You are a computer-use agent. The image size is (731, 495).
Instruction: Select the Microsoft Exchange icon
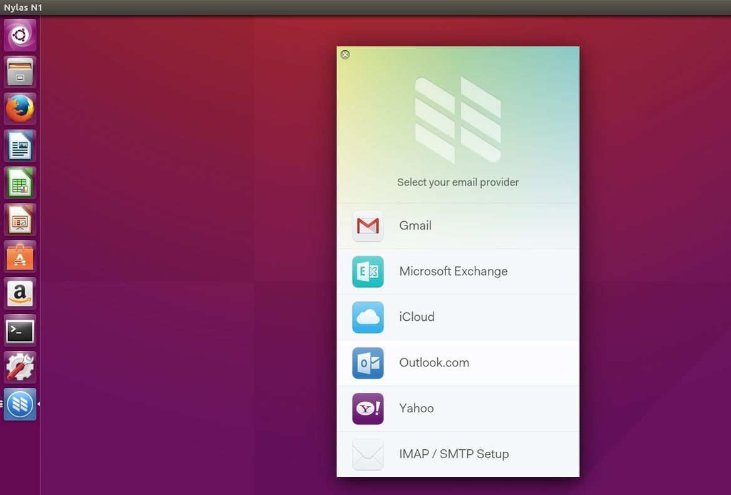pyautogui.click(x=368, y=272)
